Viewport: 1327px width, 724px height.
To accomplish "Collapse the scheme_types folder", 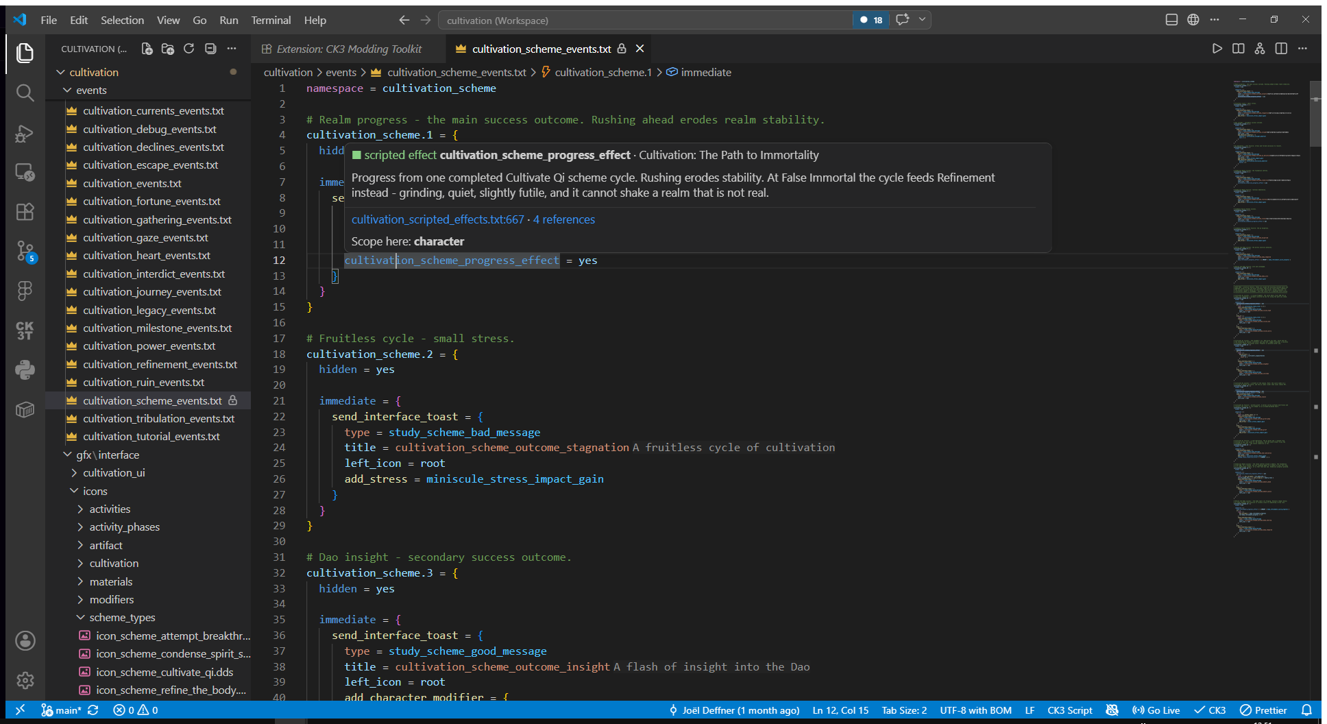I will pyautogui.click(x=122, y=617).
